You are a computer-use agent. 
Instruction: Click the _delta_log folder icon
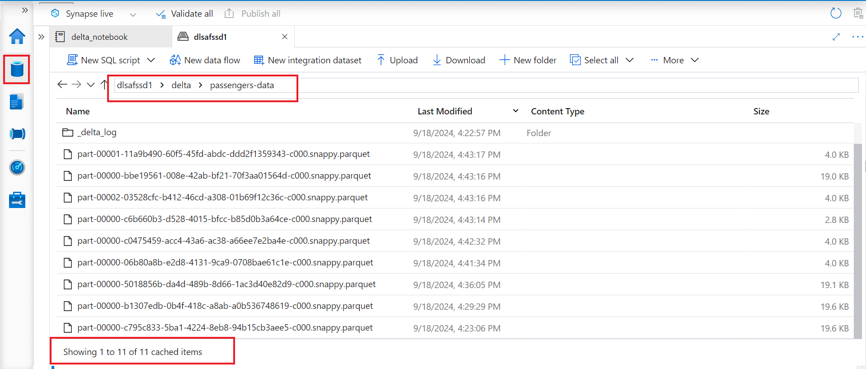(68, 132)
